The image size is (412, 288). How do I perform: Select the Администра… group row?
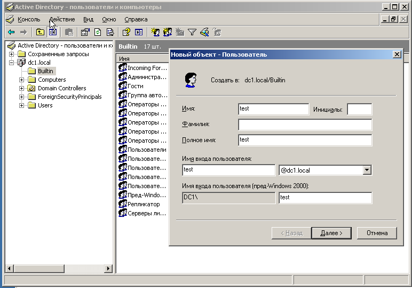point(142,77)
